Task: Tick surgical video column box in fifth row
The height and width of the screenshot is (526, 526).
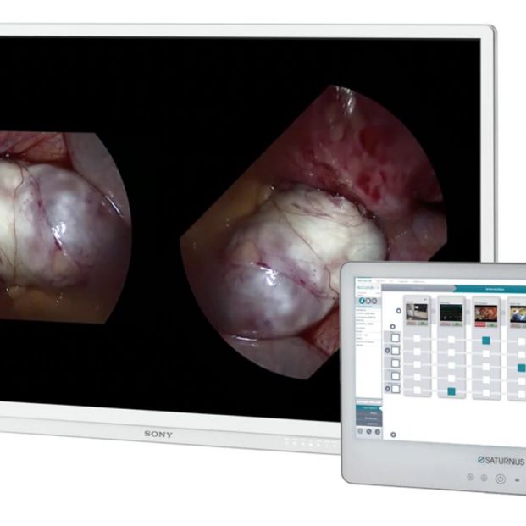Action: tap(486, 393)
